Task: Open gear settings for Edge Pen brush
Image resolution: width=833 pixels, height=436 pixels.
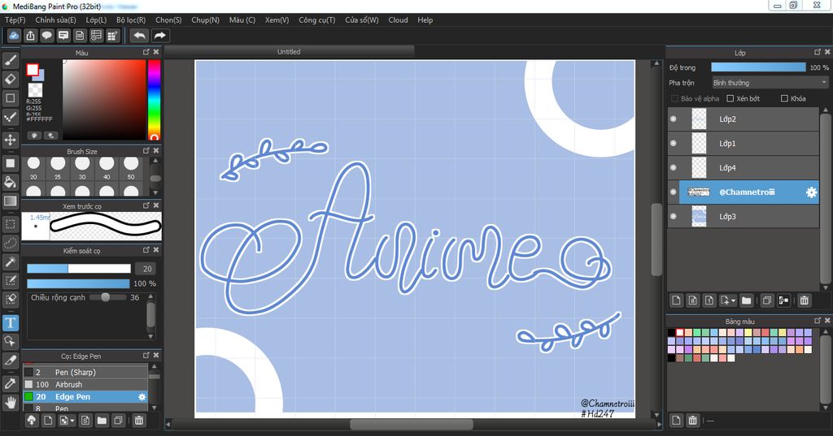Action: click(142, 397)
